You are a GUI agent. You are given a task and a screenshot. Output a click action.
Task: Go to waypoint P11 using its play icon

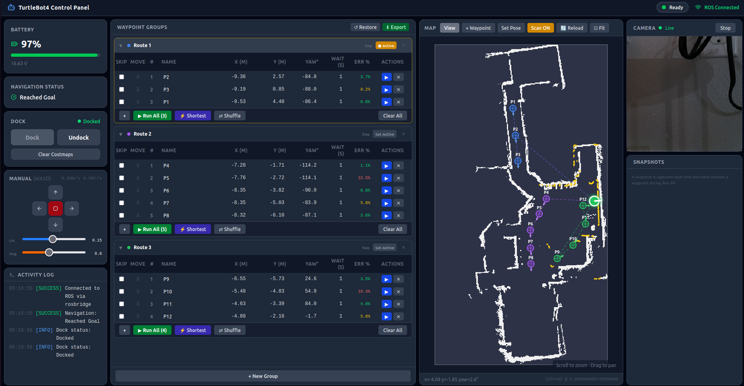(x=386, y=304)
